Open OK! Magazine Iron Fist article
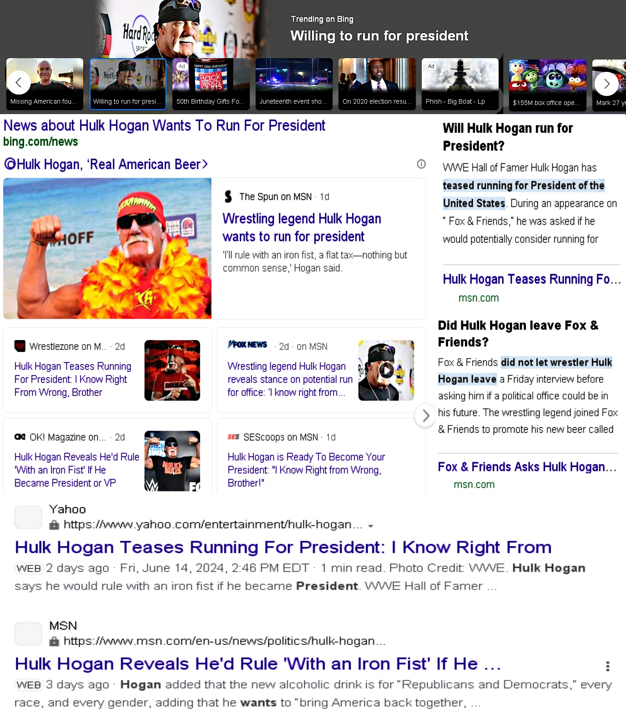Image resolution: width=626 pixels, height=720 pixels. tap(76, 470)
